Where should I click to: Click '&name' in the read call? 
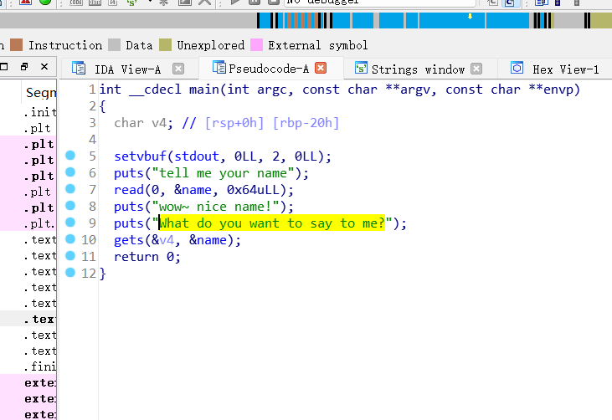coord(193,190)
